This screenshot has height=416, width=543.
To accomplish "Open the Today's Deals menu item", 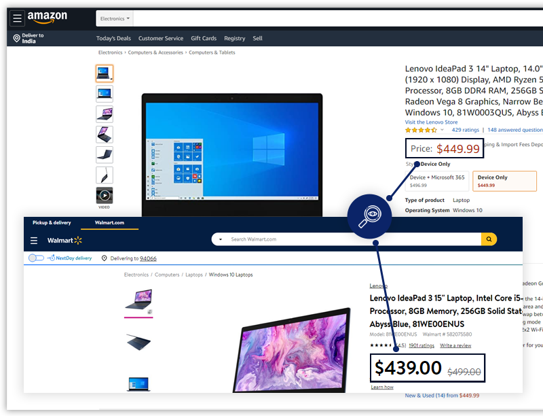I will coord(113,39).
